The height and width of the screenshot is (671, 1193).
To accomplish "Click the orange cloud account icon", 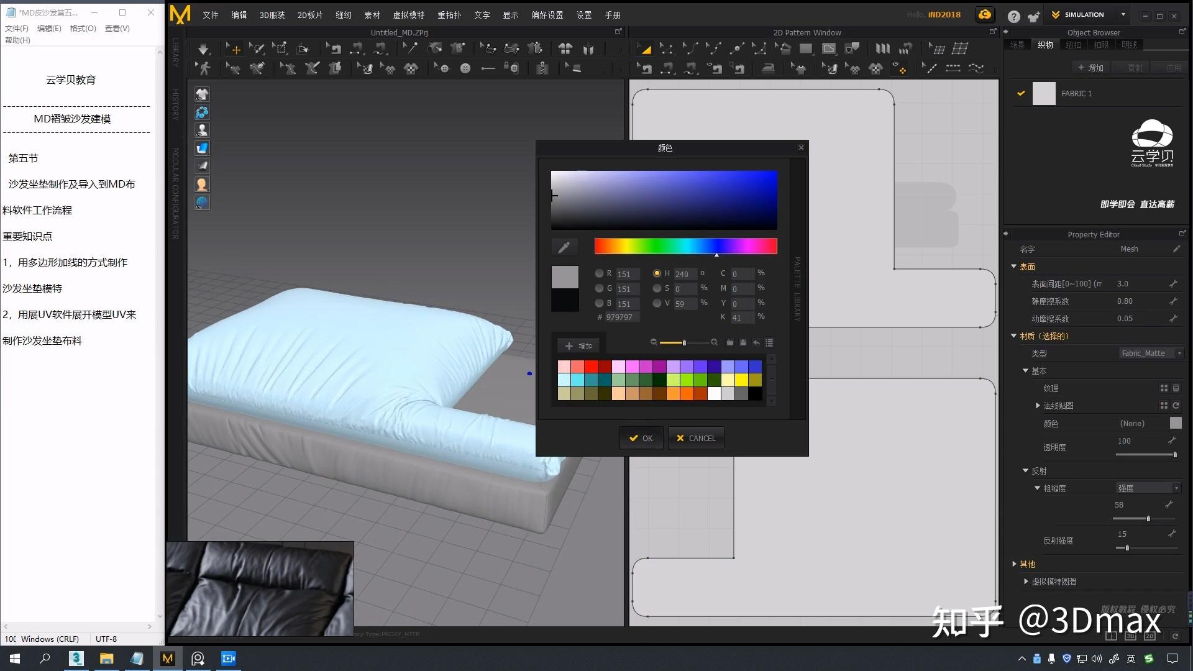I will click(x=984, y=14).
